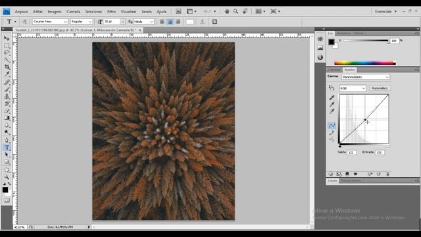Click the Automático button in Curves
This screenshot has height=237, width=421.
click(x=380, y=88)
